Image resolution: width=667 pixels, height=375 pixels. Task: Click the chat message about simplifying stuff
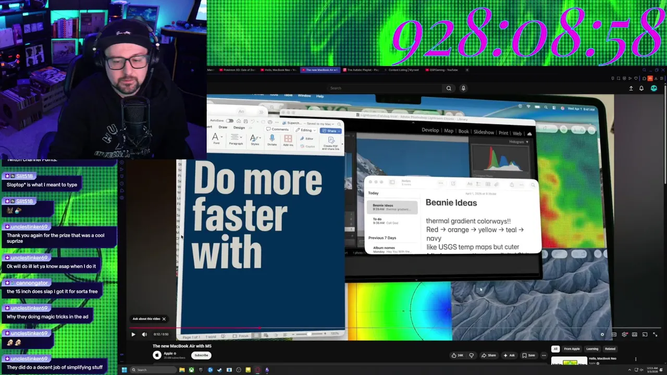(55, 367)
